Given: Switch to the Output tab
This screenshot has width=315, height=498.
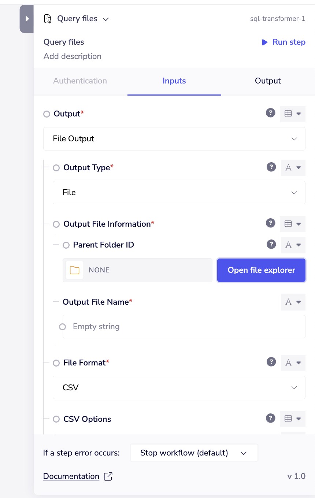Looking at the screenshot, I should 267,81.
